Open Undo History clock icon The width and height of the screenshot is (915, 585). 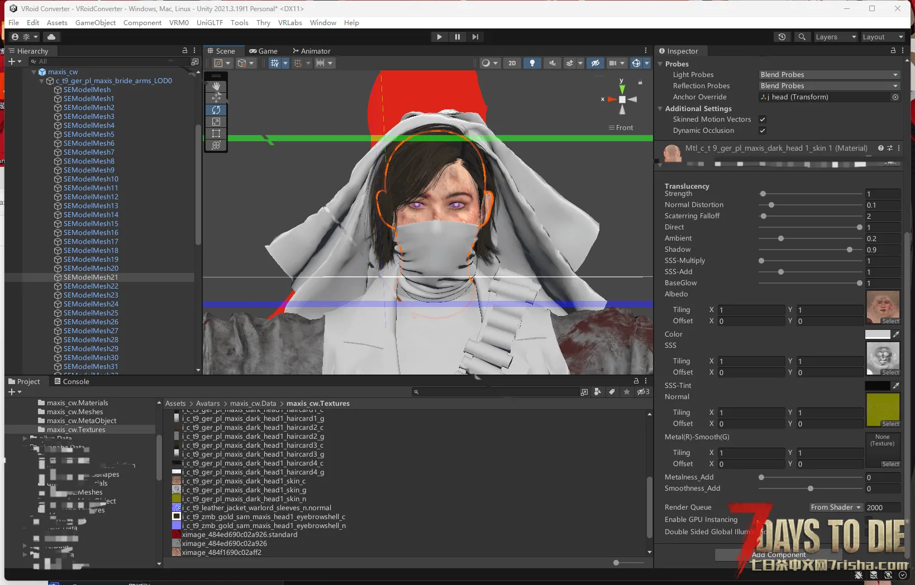[782, 37]
